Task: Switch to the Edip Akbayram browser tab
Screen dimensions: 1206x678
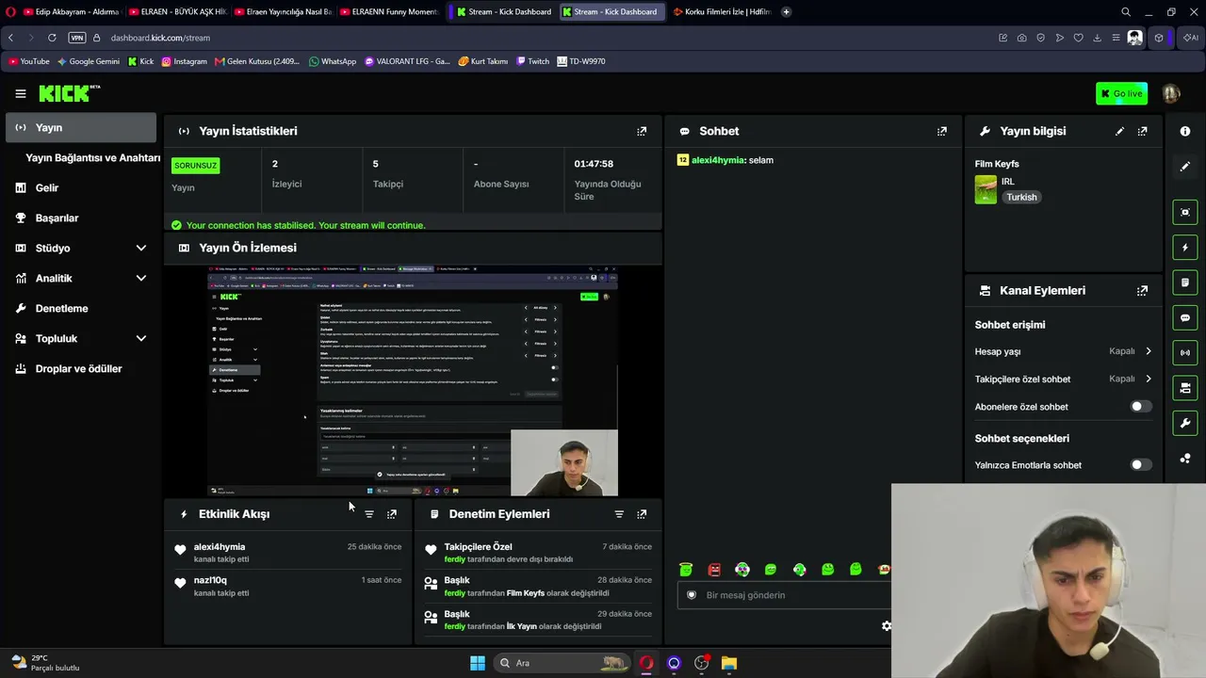Action: pyautogui.click(x=71, y=12)
